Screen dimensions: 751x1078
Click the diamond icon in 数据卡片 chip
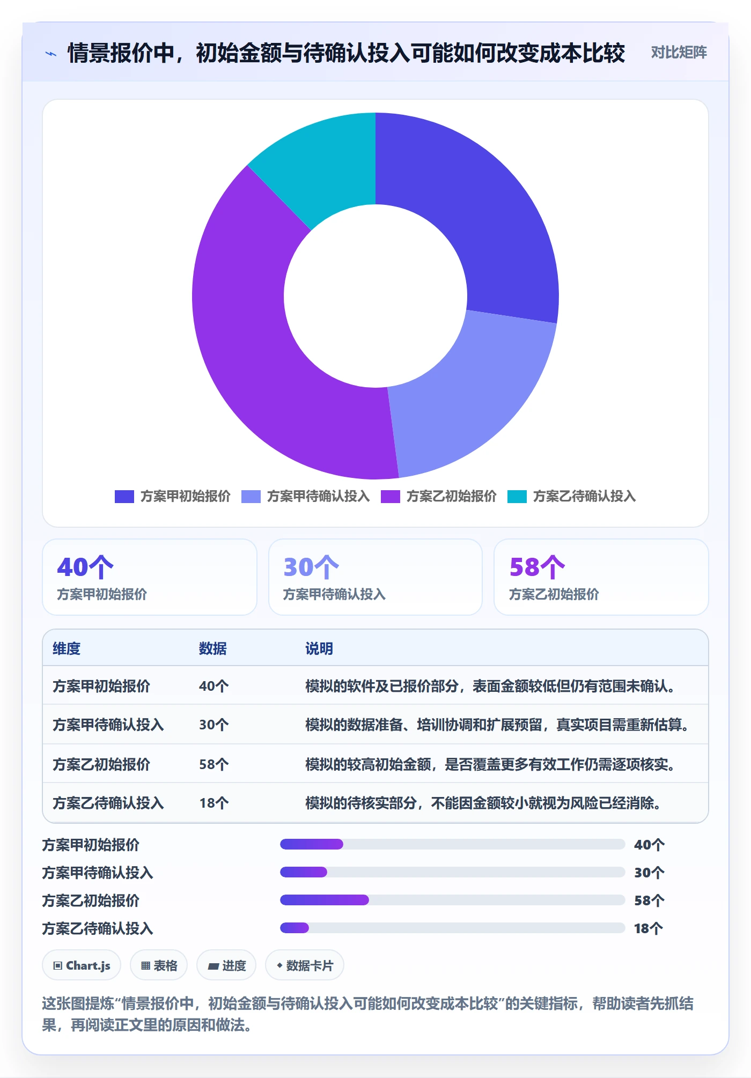point(279,965)
